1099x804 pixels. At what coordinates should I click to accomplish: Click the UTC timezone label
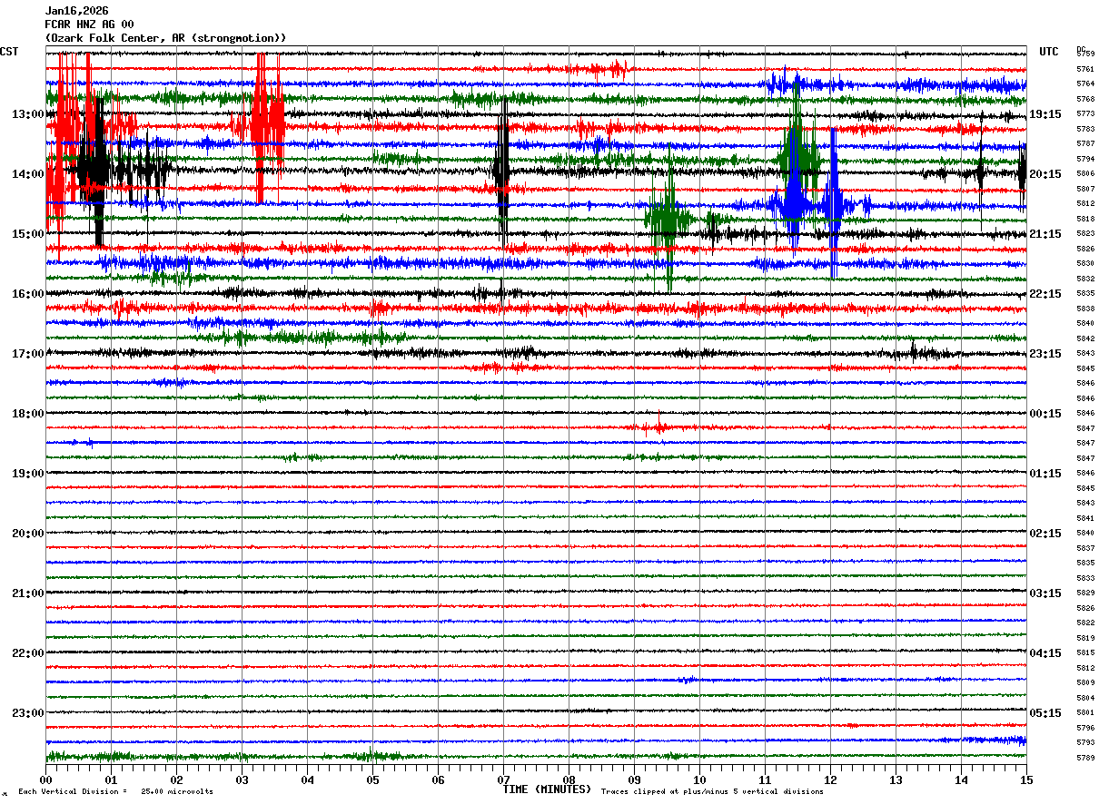coord(1049,52)
